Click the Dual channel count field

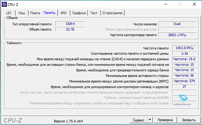177,24
